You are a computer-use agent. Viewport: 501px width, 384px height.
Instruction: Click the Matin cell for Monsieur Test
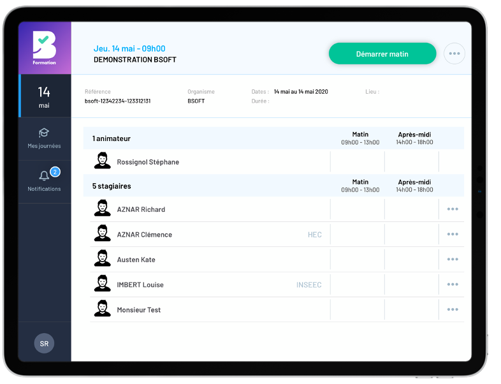pos(358,309)
